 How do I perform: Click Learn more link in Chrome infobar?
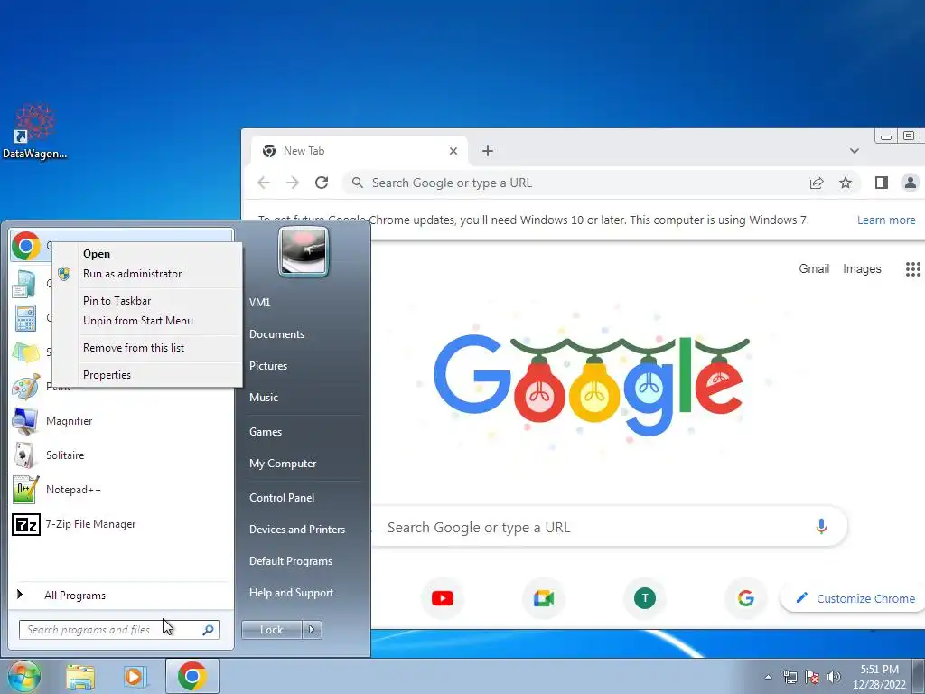tap(886, 220)
